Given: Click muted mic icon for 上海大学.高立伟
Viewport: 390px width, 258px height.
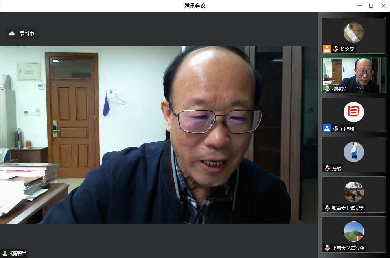Looking at the screenshot, I should pos(327,248).
